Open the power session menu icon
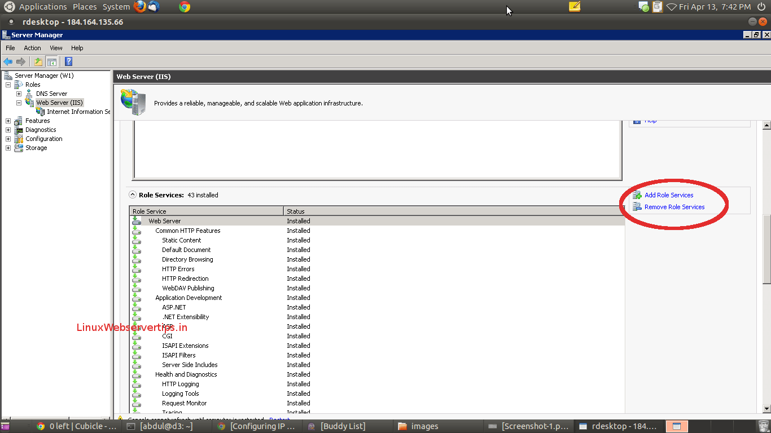This screenshot has width=771, height=433. tap(762, 7)
